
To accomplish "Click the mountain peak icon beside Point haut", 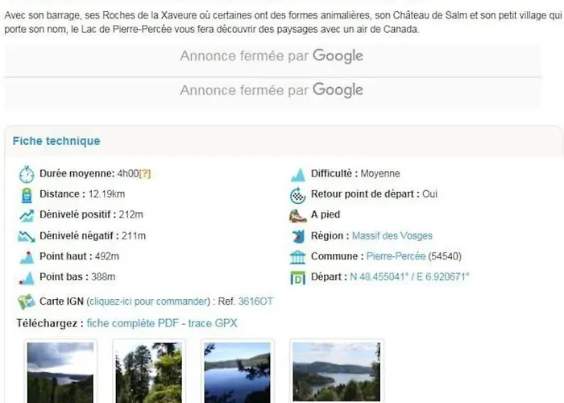I will 27,257.
